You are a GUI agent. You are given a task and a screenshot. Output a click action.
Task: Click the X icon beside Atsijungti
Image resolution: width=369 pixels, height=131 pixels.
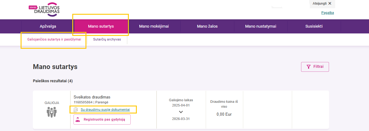pyautogui.click(x=330, y=3)
